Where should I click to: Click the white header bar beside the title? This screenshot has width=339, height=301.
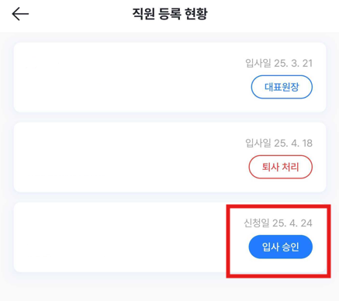tap(272, 16)
